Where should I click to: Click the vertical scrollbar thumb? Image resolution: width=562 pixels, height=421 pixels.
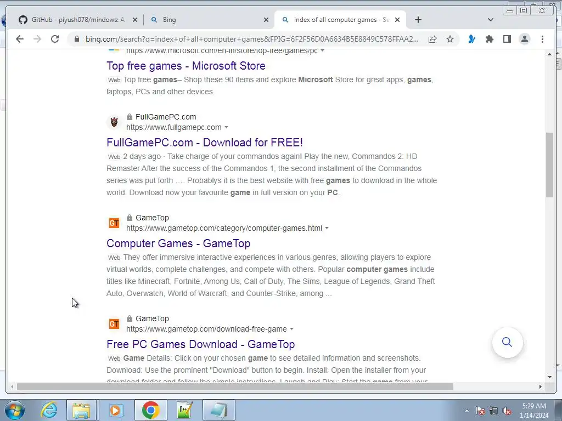549,164
